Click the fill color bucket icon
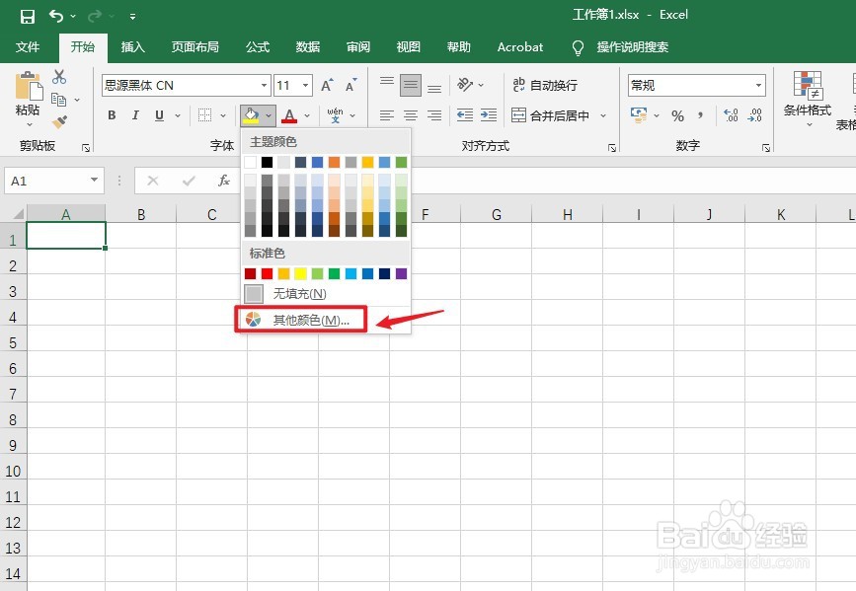 [251, 115]
